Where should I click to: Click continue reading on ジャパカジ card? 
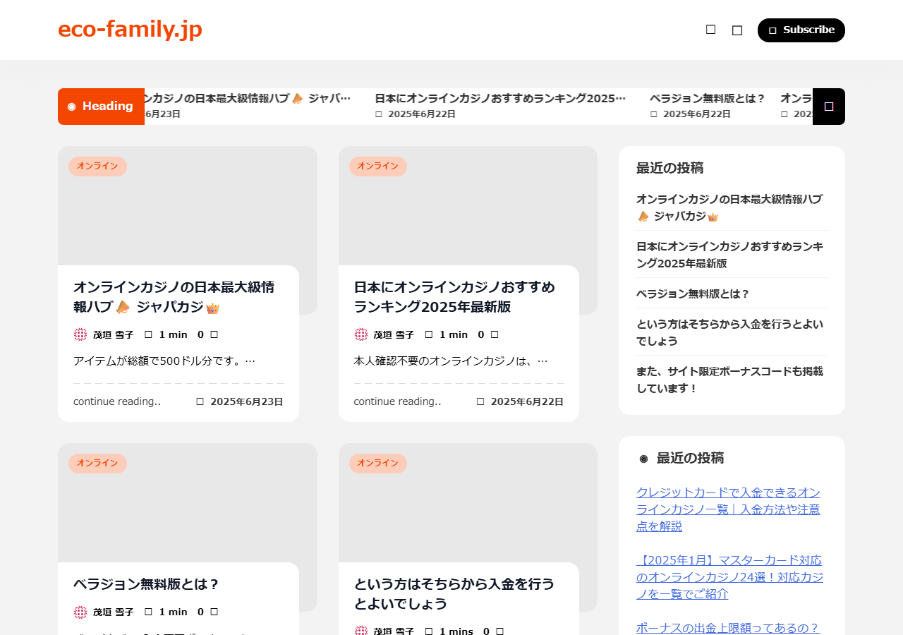pos(117,401)
